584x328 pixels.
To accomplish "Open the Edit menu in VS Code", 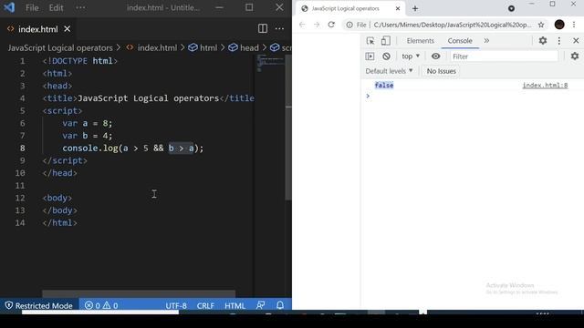I will click(x=56, y=7).
